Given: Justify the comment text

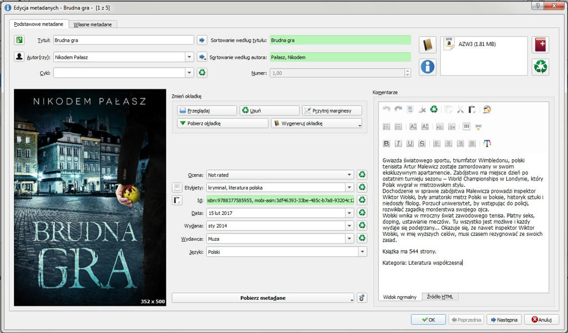Looking at the screenshot, I should pos(473,144).
